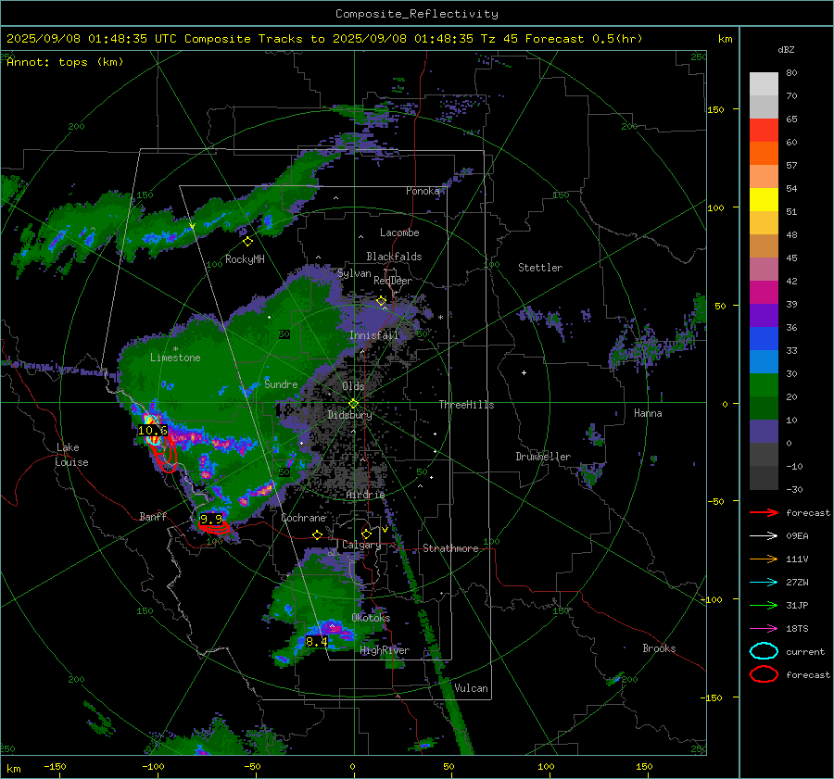834x779 pixels.
Task: Click the yellow radar-center diamond near Didsbury
Action: pos(353,404)
